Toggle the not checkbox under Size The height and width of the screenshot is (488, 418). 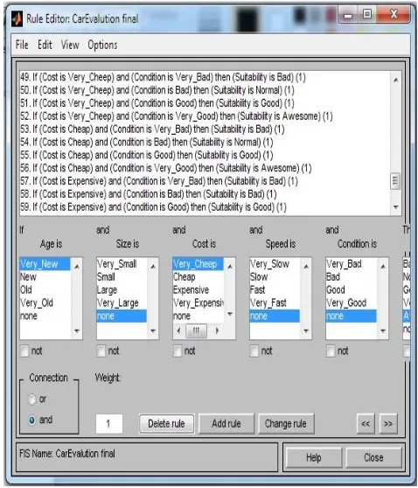pos(101,352)
